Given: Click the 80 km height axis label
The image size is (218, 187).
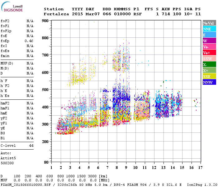Looking at the screenshot, I should click(46, 162).
